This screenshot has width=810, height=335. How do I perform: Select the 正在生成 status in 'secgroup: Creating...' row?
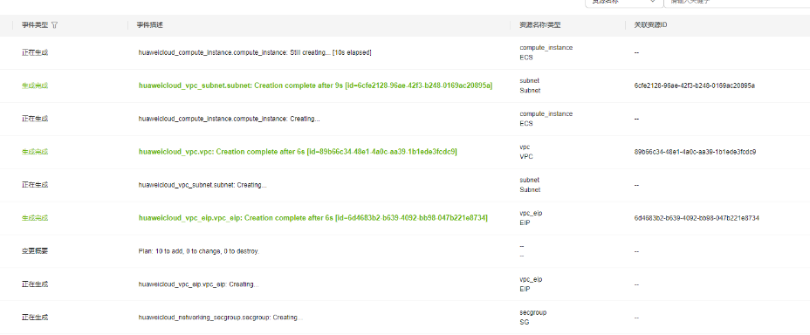click(x=35, y=317)
